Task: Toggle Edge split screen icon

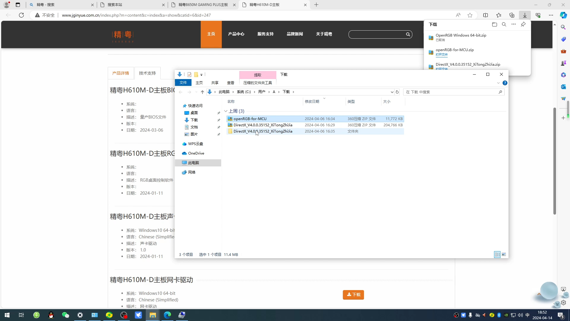Action: click(485, 15)
